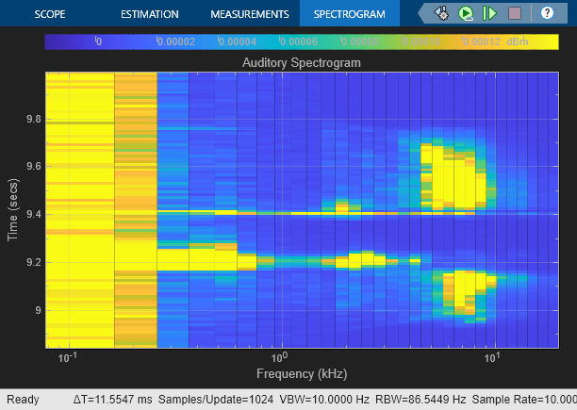The width and height of the screenshot is (577, 410).
Task: Open the scope configuration gear icon
Action: point(441,13)
